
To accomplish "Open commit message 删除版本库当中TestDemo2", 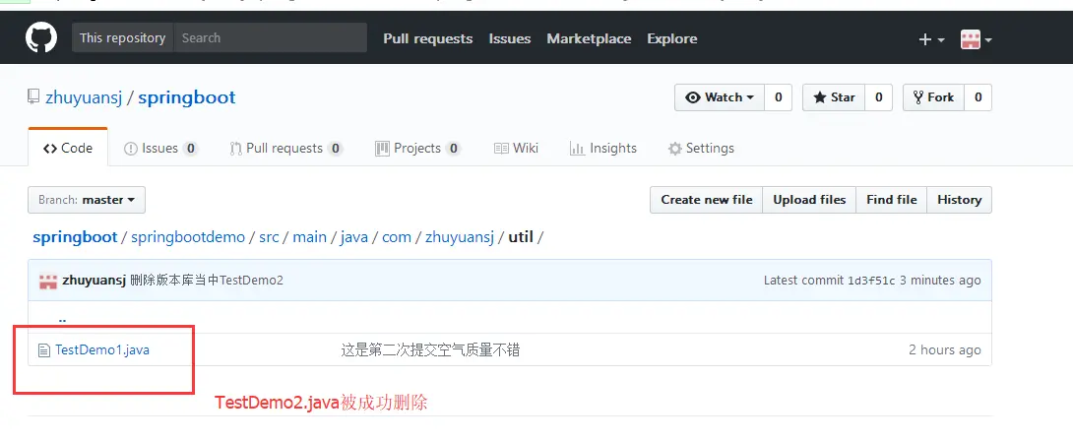I will [x=207, y=281].
